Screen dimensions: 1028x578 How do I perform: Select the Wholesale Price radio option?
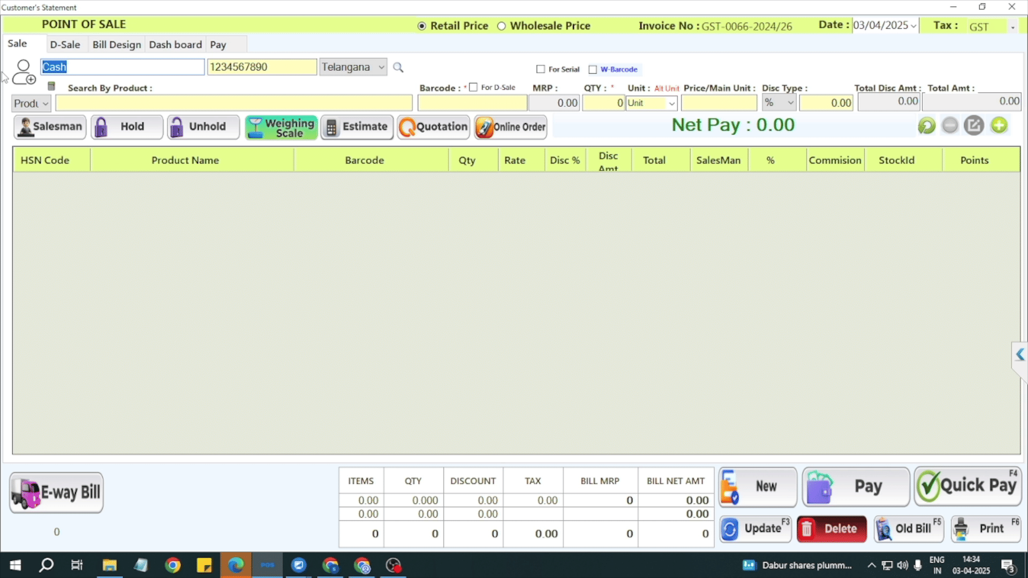(x=502, y=26)
